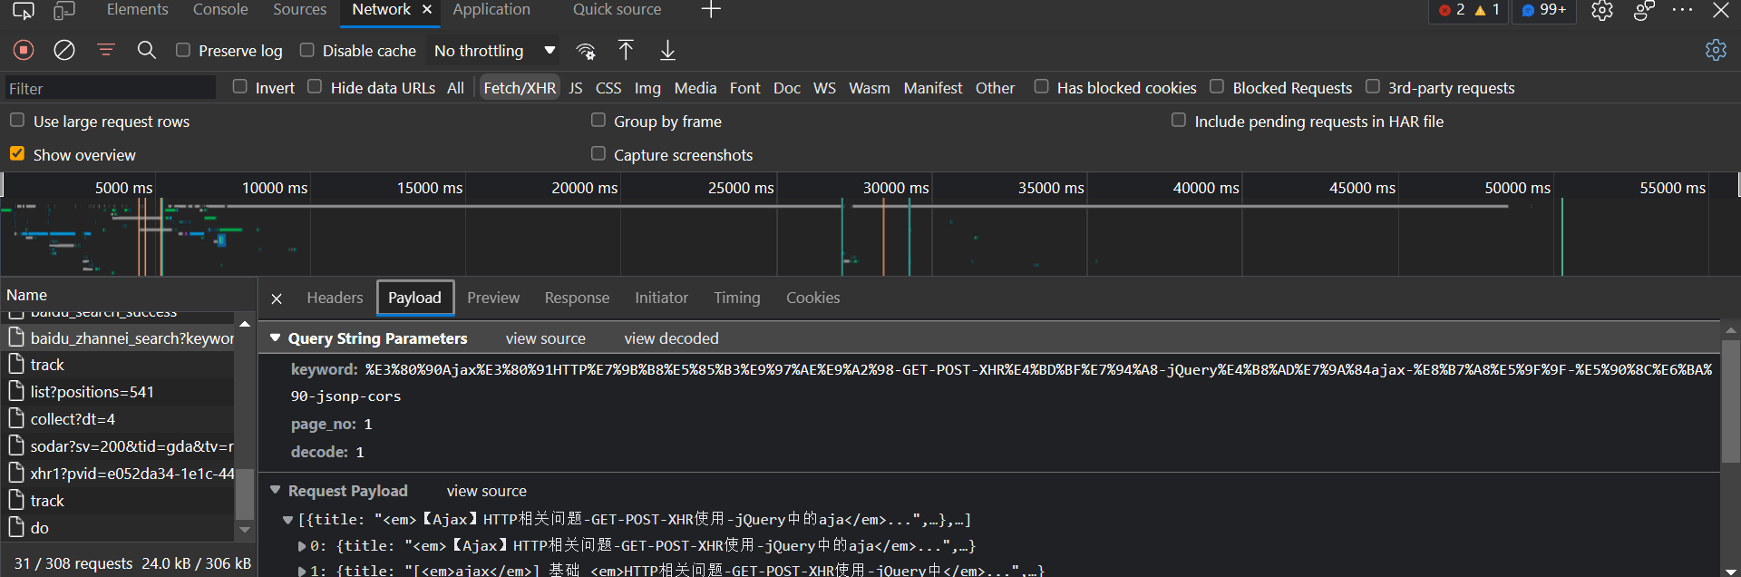Screen dimensions: 1741x577
Task: Import HAR file upload arrow
Action: pyautogui.click(x=626, y=50)
